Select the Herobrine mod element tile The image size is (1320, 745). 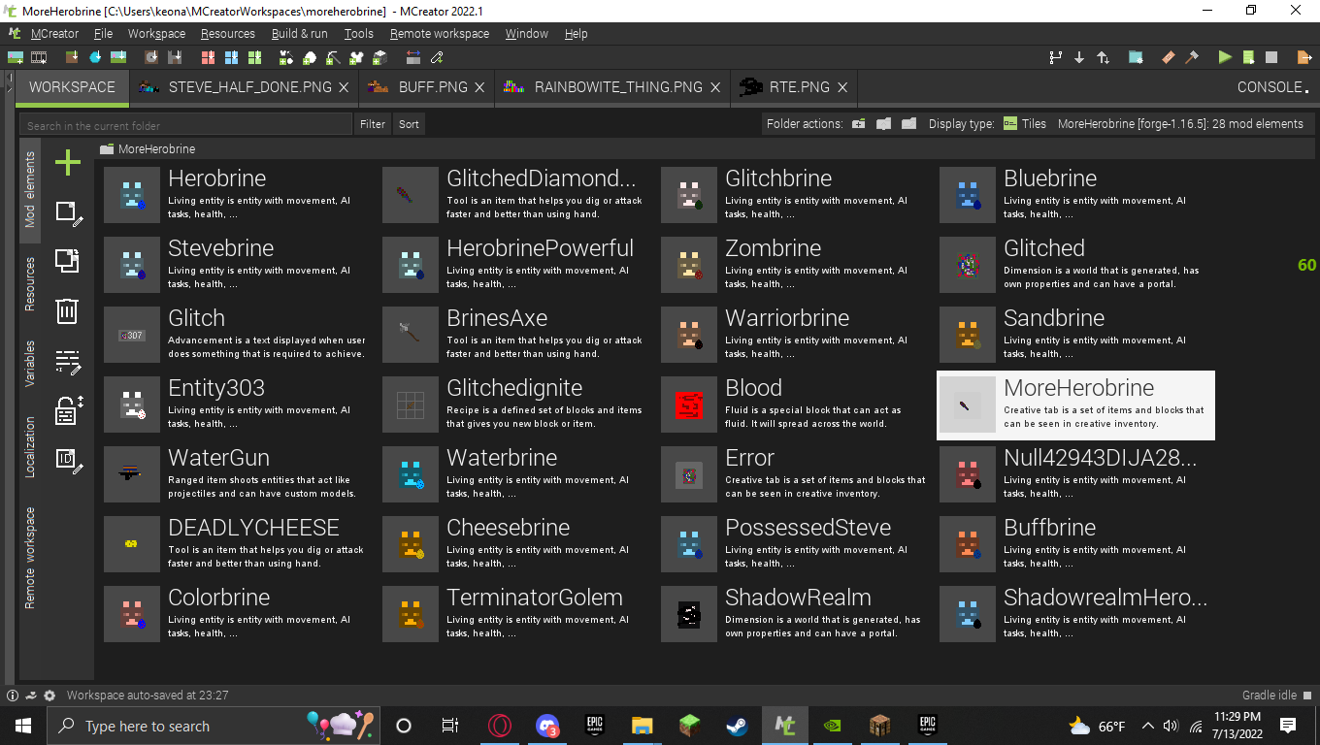coord(239,196)
